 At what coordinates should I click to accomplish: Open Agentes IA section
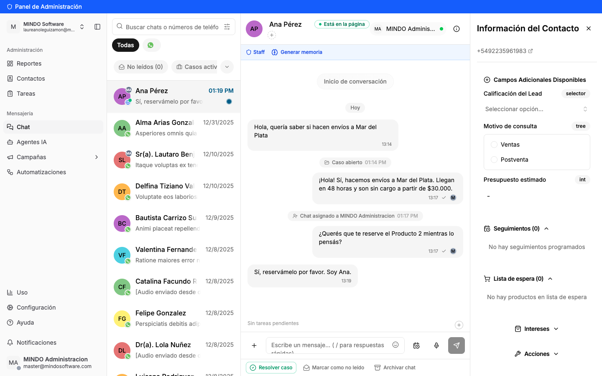click(54, 142)
